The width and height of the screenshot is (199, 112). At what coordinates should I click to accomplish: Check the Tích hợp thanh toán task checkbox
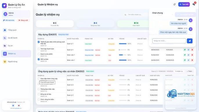[39, 49]
